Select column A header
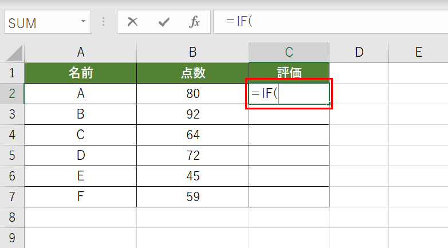 tap(81, 53)
